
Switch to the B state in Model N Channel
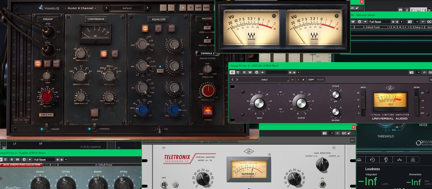[191, 7]
